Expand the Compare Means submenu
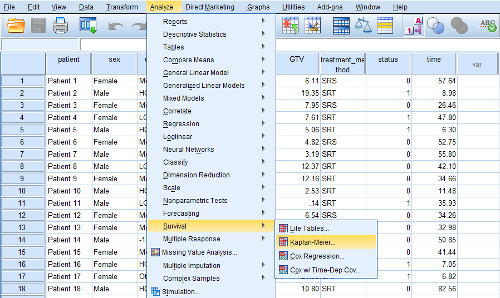The height and width of the screenshot is (298, 500). click(x=211, y=60)
